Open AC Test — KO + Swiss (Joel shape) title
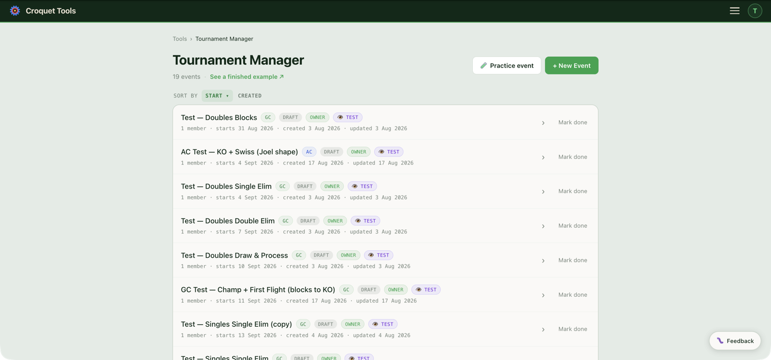 click(239, 152)
